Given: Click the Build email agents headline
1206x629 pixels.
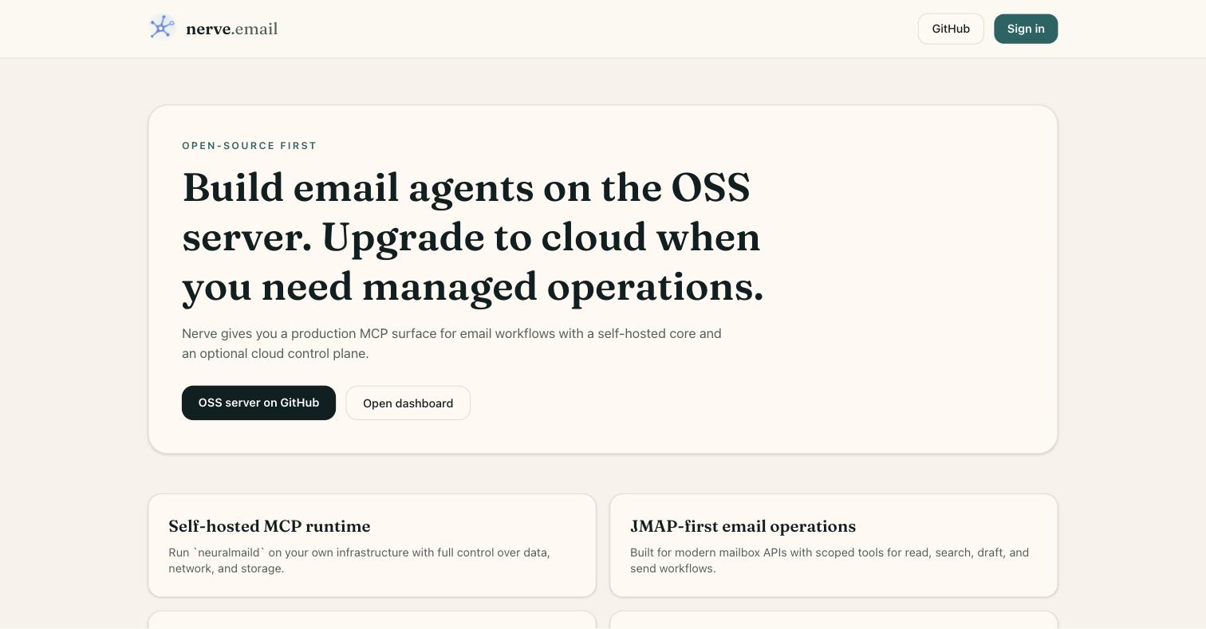Looking at the screenshot, I should 473,237.
